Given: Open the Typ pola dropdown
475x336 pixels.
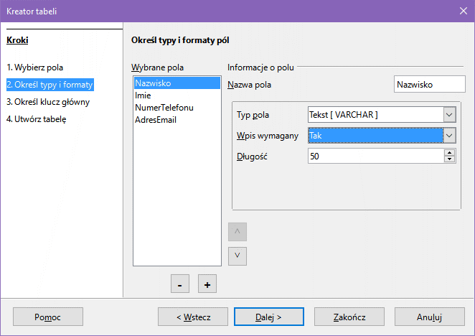Looking at the screenshot, I should [x=449, y=114].
